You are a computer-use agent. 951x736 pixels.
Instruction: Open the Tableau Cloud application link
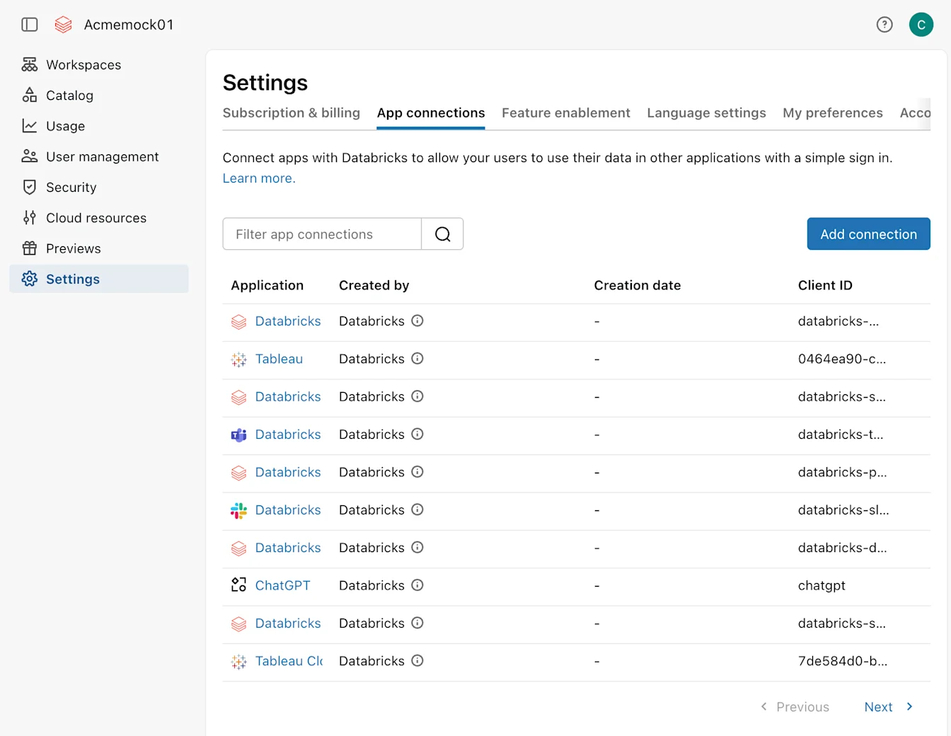(289, 661)
